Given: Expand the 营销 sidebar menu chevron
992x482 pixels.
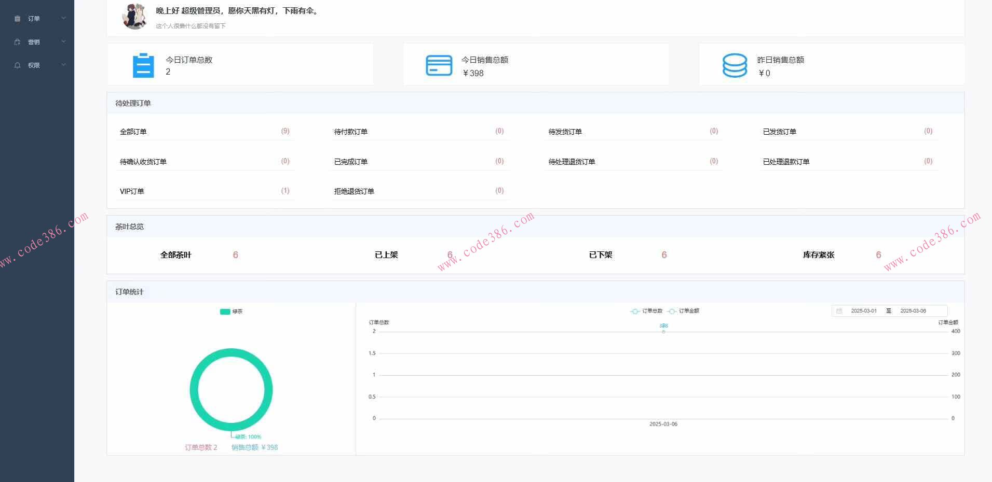Looking at the screenshot, I should (x=63, y=41).
